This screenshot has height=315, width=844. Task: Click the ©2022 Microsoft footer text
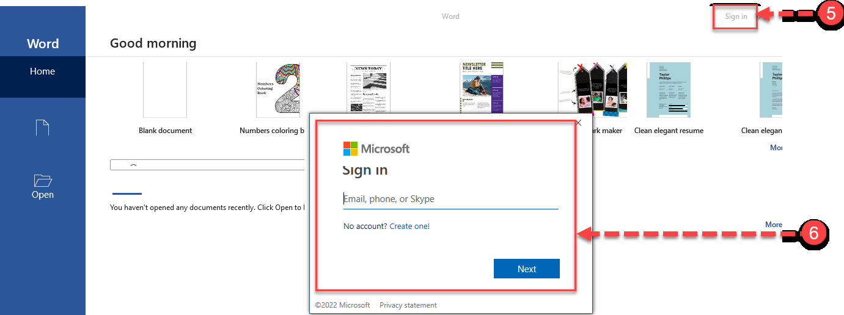point(342,305)
